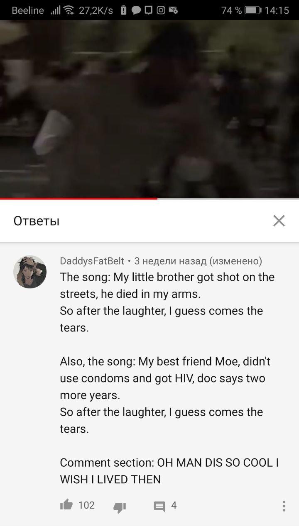The width and height of the screenshot is (299, 531).
Task: Tap the 102 likes count
Action: coord(86,505)
